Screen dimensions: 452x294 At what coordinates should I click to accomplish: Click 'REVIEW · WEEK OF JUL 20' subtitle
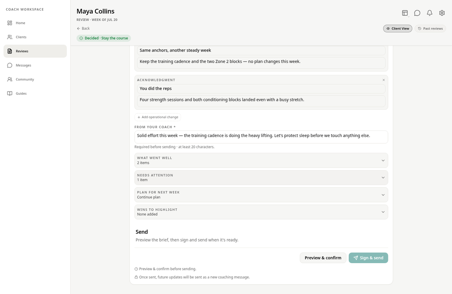pos(97,20)
